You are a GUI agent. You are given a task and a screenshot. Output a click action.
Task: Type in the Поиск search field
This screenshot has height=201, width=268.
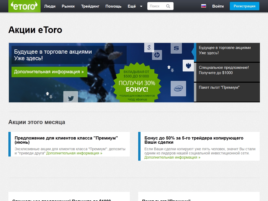point(157,6)
